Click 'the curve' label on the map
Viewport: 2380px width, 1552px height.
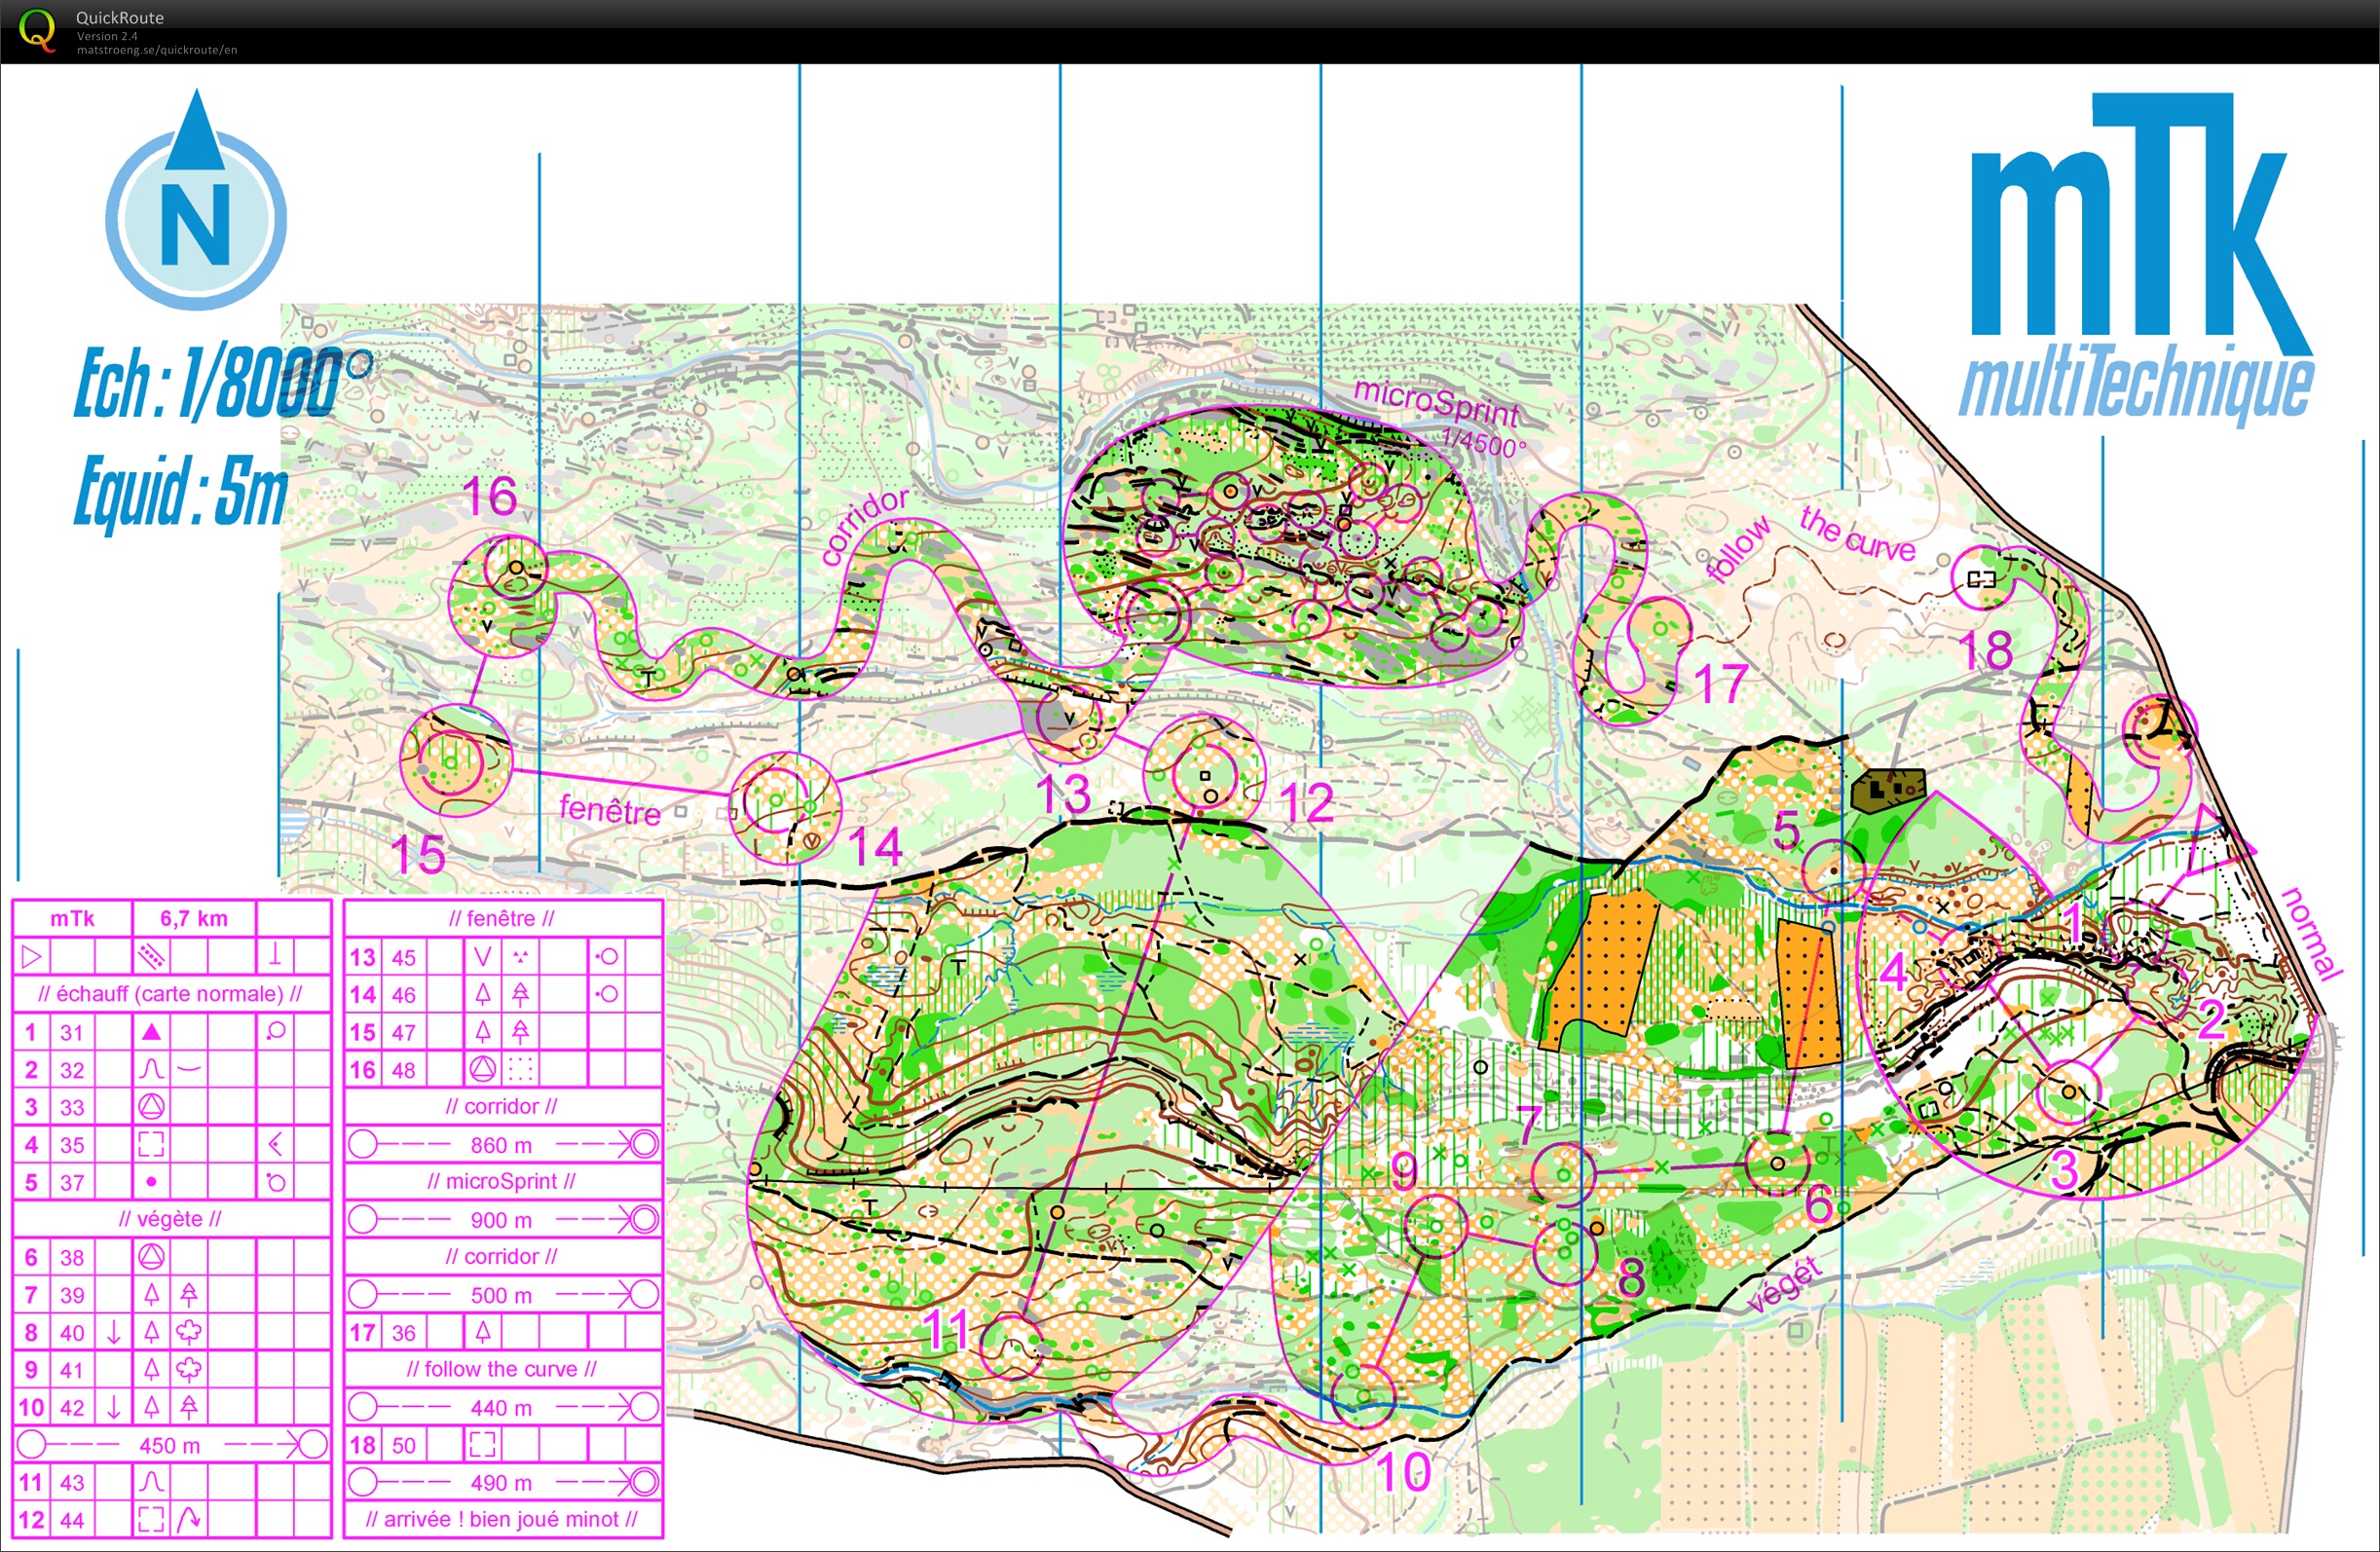click(x=1857, y=534)
